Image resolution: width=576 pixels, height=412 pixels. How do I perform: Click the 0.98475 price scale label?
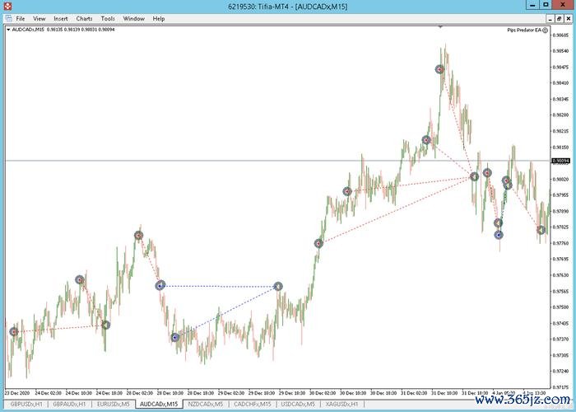pyautogui.click(x=560, y=67)
